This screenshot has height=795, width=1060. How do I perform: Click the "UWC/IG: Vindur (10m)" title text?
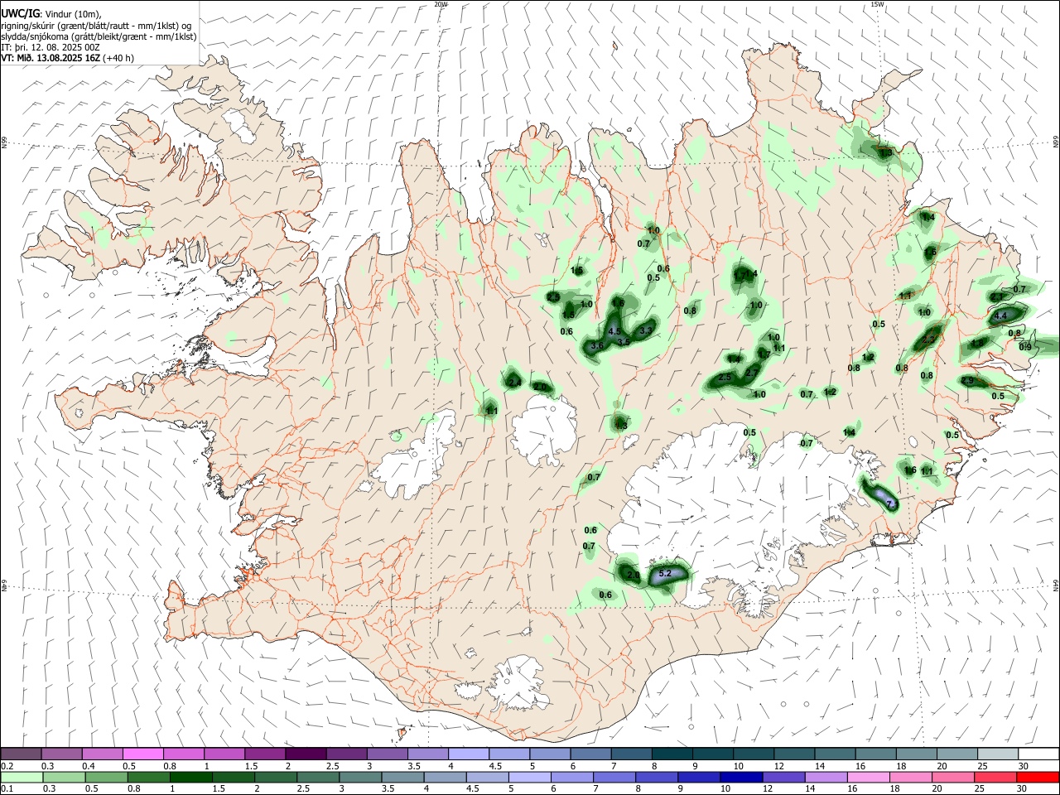51,14
